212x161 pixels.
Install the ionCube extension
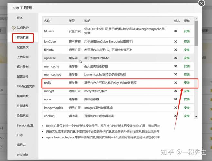click(187, 41)
